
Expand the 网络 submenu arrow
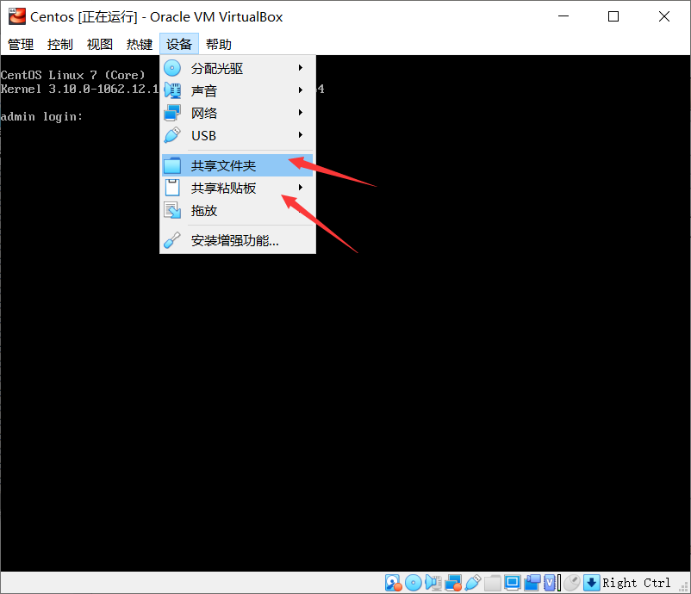pyautogui.click(x=301, y=113)
